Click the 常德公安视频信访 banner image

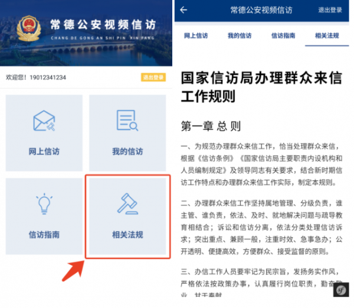[86, 33]
